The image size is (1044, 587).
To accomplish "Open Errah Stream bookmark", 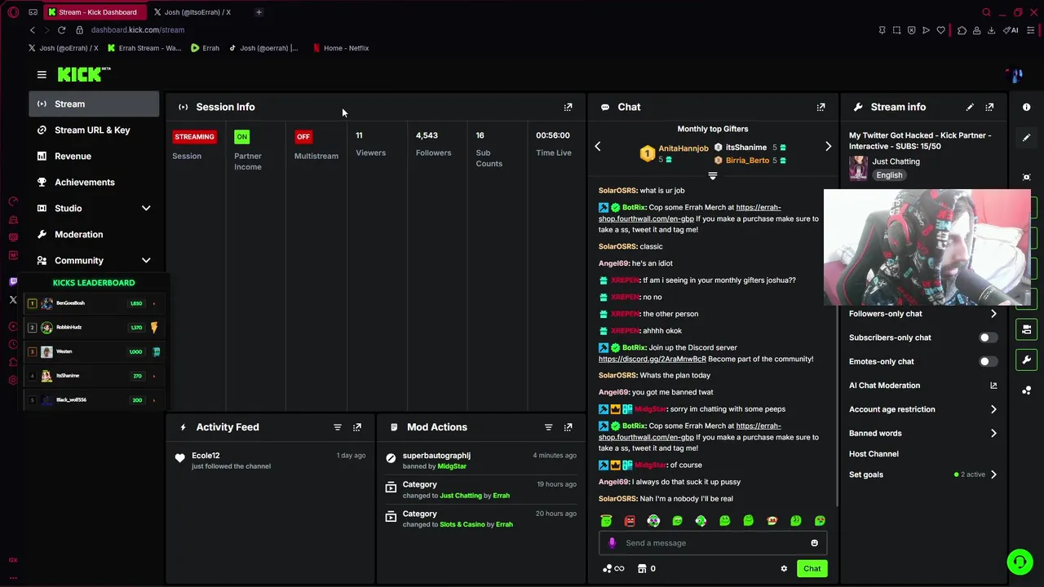I will 144,48.
